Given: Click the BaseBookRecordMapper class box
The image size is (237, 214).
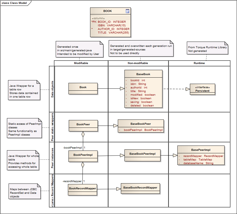Looking at the screenshot, I should [x=140, y=188].
